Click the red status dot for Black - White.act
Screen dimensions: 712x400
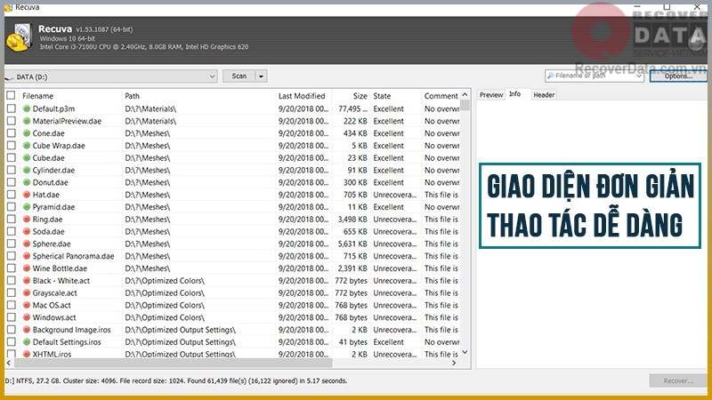tap(27, 280)
